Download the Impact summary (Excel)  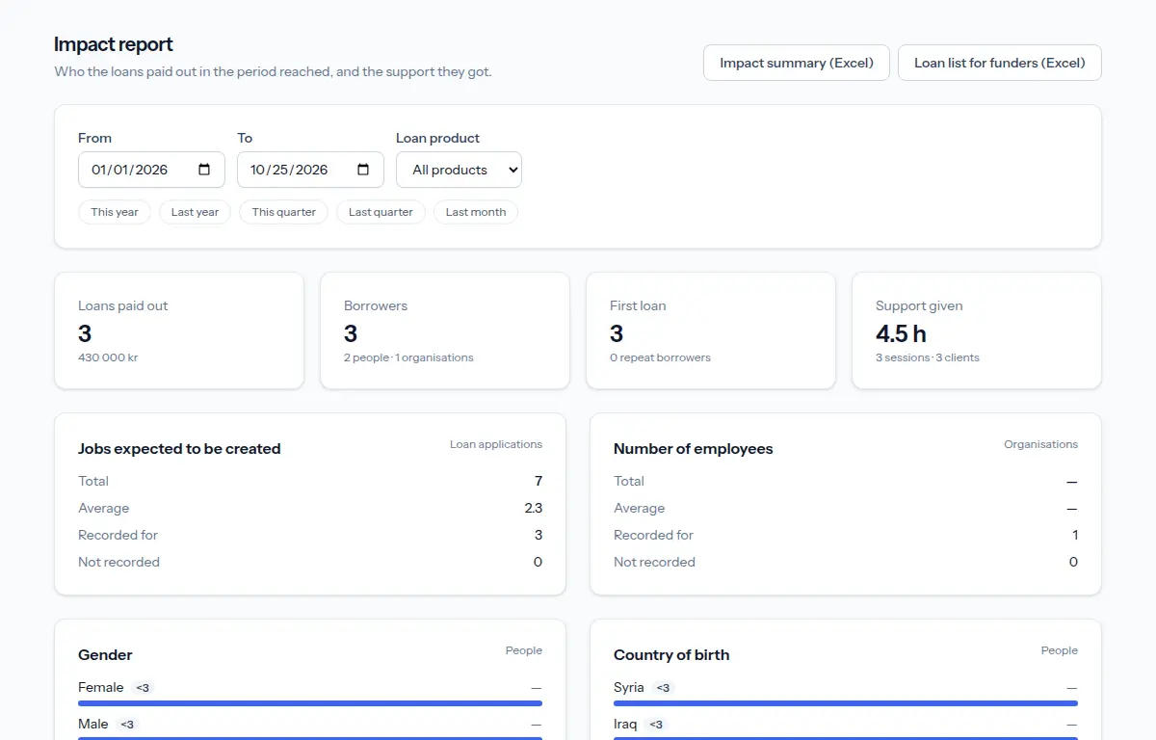(797, 63)
